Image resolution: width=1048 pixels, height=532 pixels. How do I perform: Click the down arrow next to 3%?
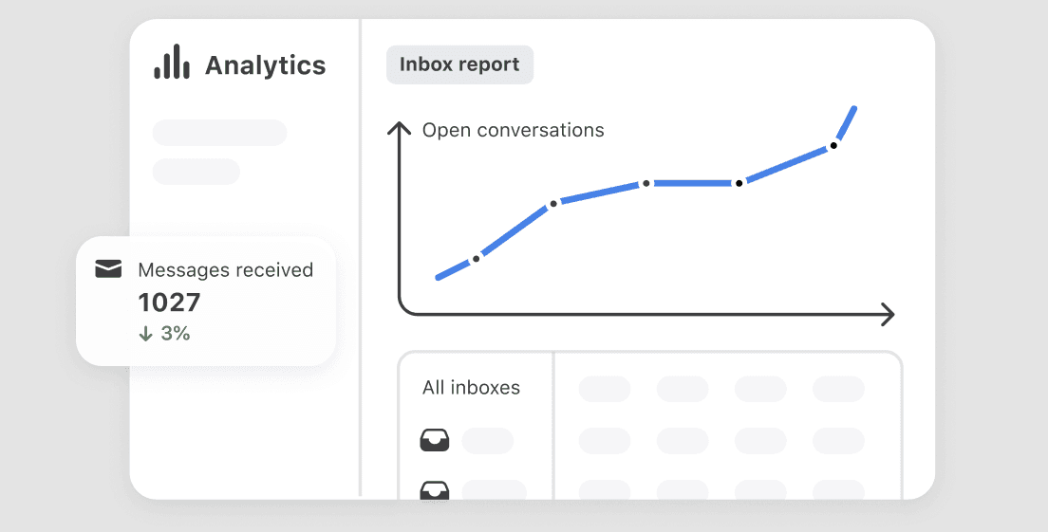145,333
